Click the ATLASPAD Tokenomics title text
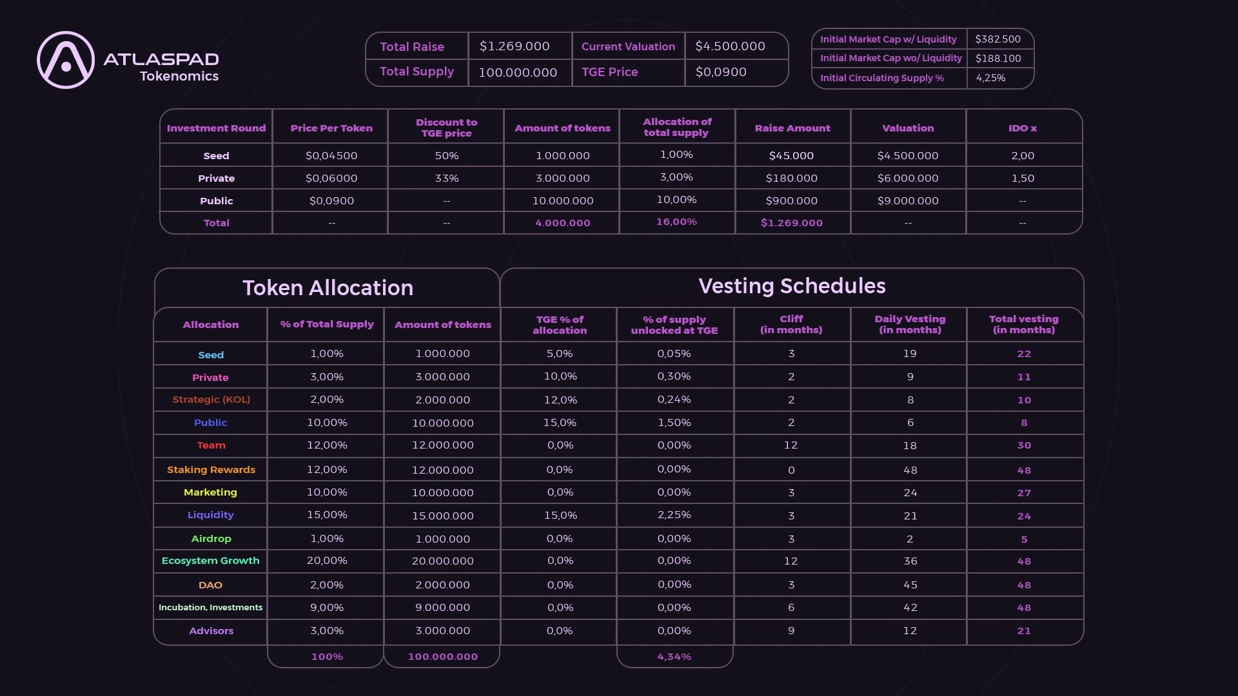This screenshot has height=696, width=1238. pos(161,67)
